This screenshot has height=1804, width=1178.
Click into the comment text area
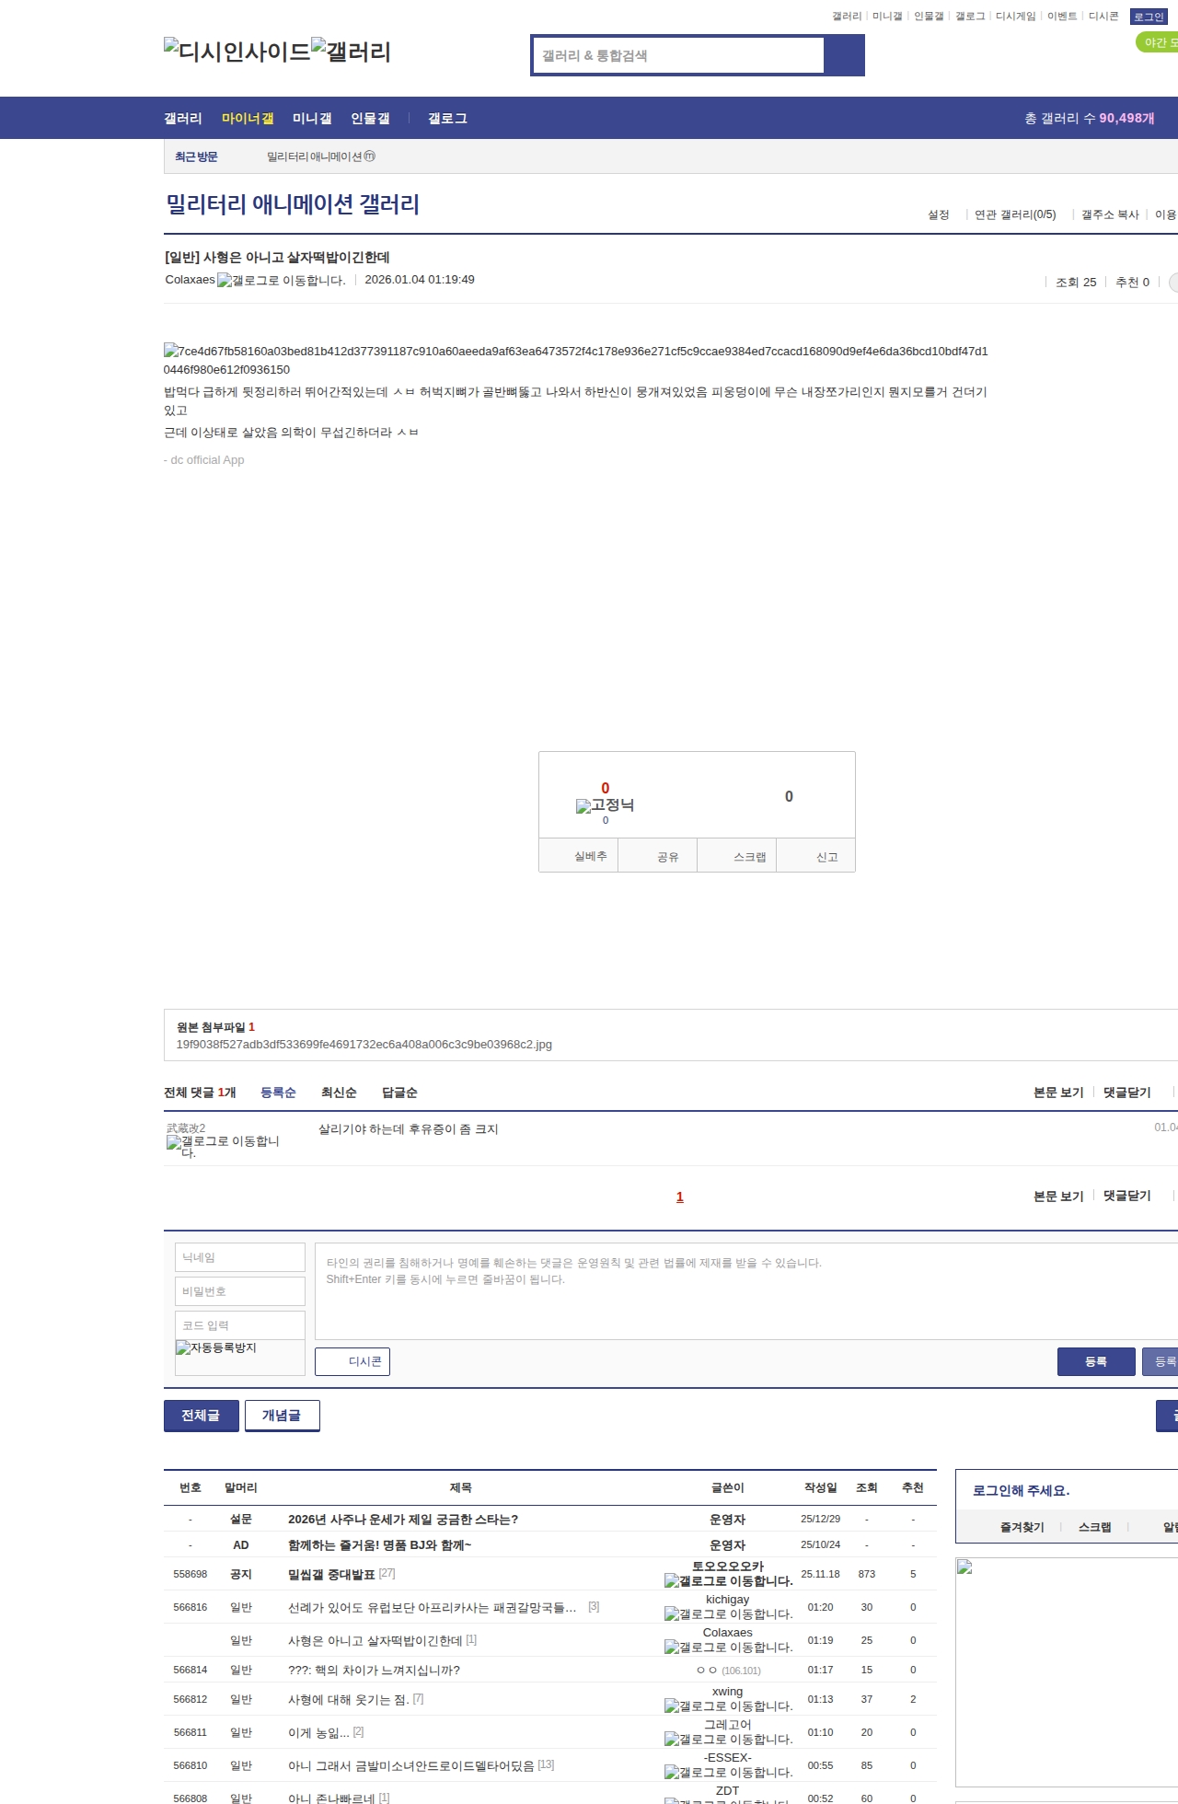(x=746, y=1291)
